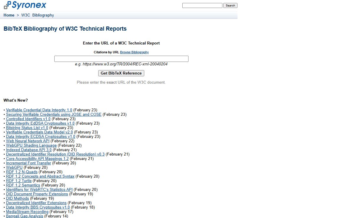The width and height of the screenshot is (354, 218).
Task: Click Get BibTeX Reference button
Action: [x=121, y=73]
